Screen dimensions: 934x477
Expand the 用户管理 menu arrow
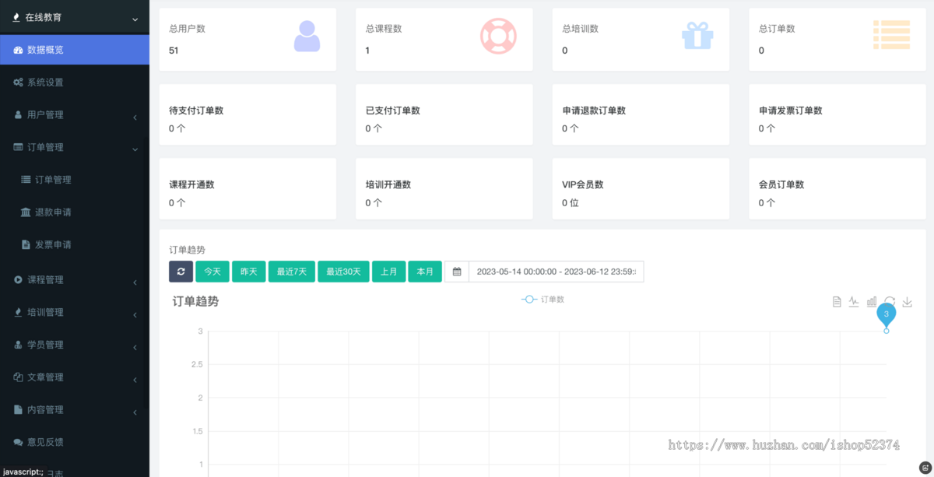click(135, 117)
